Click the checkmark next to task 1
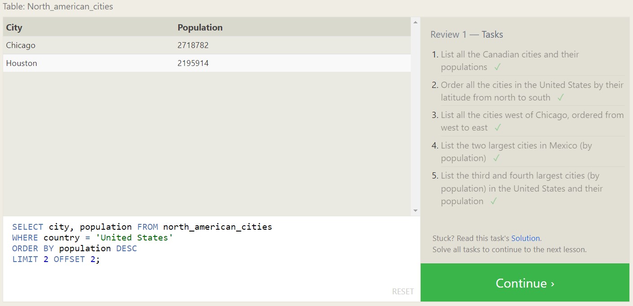 (497, 67)
